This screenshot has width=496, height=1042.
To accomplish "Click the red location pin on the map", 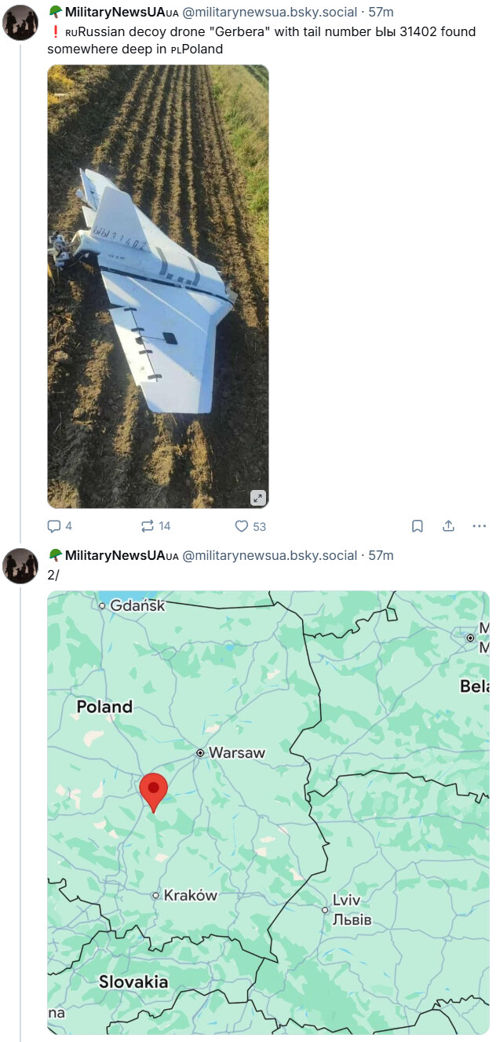I will [153, 789].
